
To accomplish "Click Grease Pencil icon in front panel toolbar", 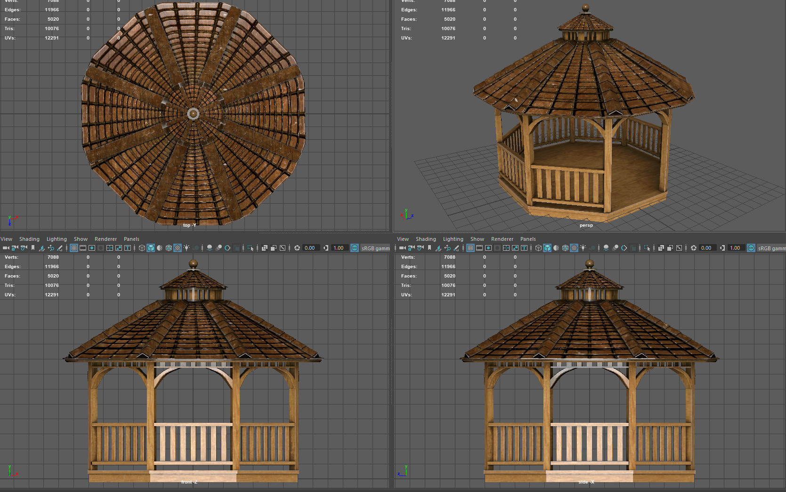I will pyautogui.click(x=60, y=248).
